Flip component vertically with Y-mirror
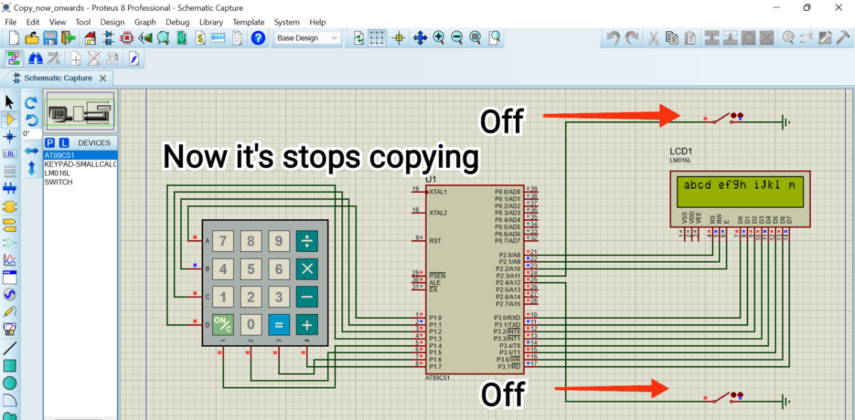 point(31,168)
